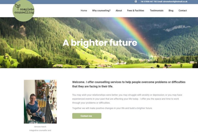198x132 pixels.
Task: Click the rainbow mountain hero banner
Action: (99, 43)
